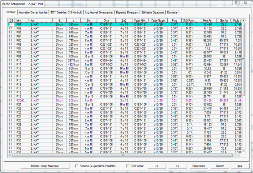The image size is (253, 173).
Task: Select the P14 row name
Action: click(19, 77)
